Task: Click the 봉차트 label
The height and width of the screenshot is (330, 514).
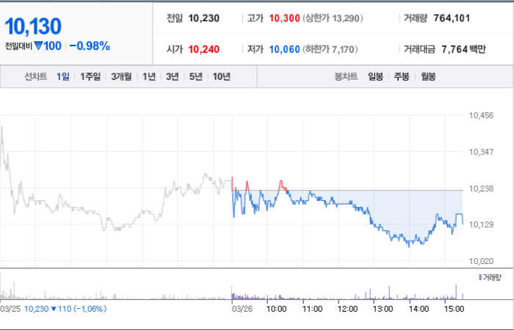Action: (346, 77)
